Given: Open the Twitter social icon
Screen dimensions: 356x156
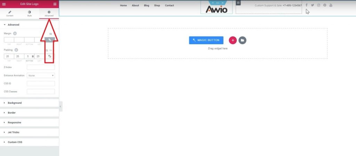Looking at the screenshot, I should tap(312, 5).
